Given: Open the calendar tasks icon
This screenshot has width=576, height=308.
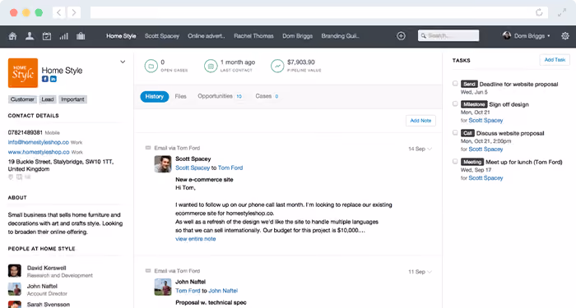Looking at the screenshot, I should coord(47,36).
